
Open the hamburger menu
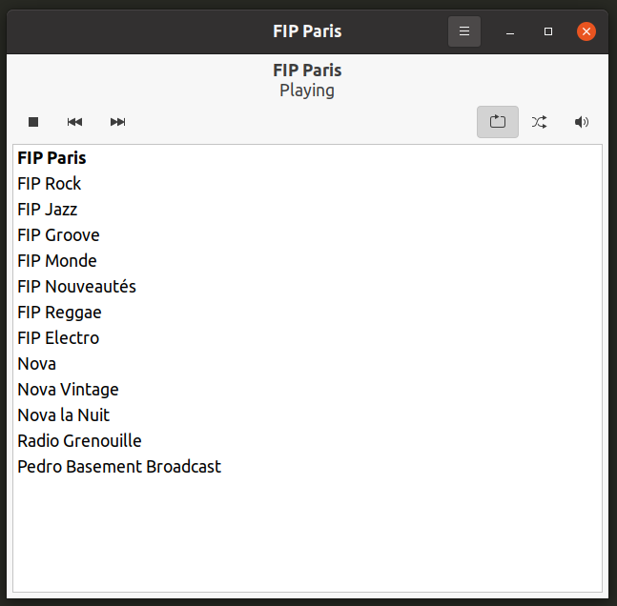click(x=464, y=31)
